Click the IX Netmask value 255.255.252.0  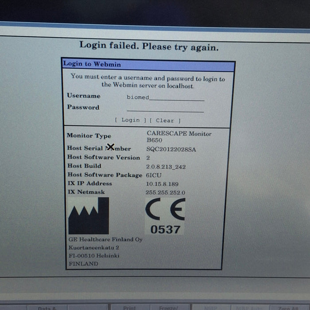166,193
